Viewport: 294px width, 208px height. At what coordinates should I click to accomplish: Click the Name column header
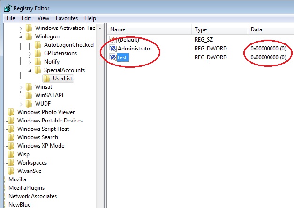coord(150,29)
